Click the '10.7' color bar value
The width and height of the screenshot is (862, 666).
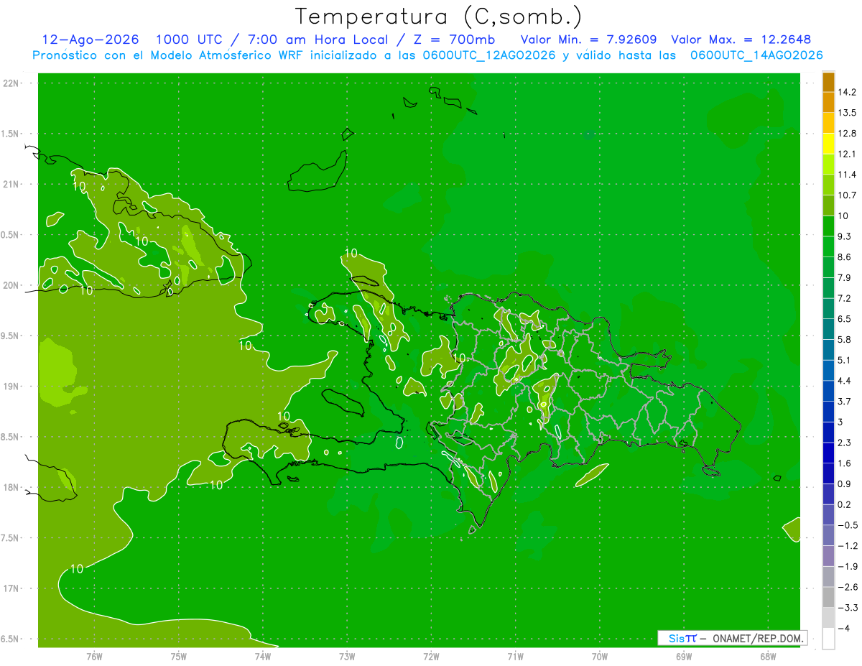(x=847, y=195)
